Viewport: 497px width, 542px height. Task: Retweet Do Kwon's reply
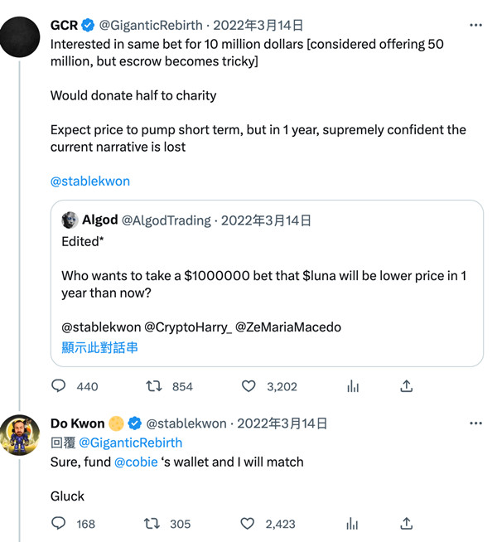click(x=154, y=523)
